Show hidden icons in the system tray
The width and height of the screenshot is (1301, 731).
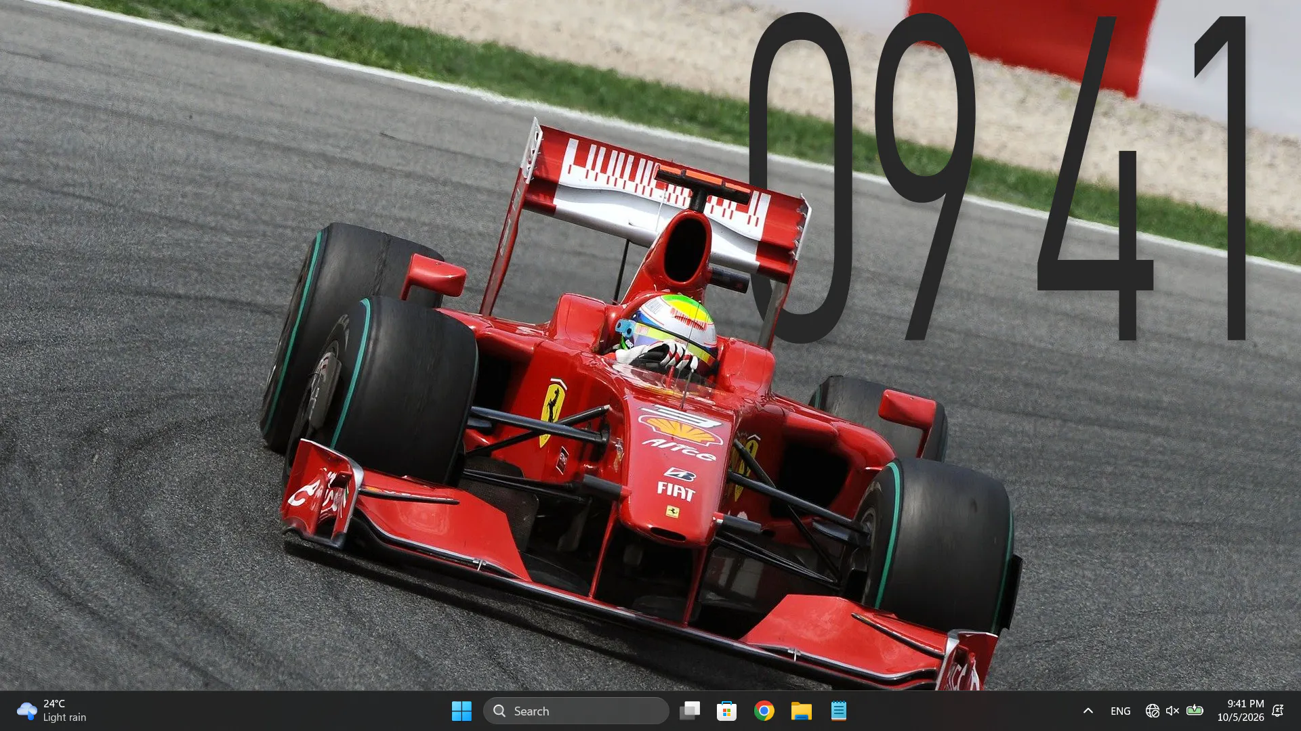(x=1088, y=711)
